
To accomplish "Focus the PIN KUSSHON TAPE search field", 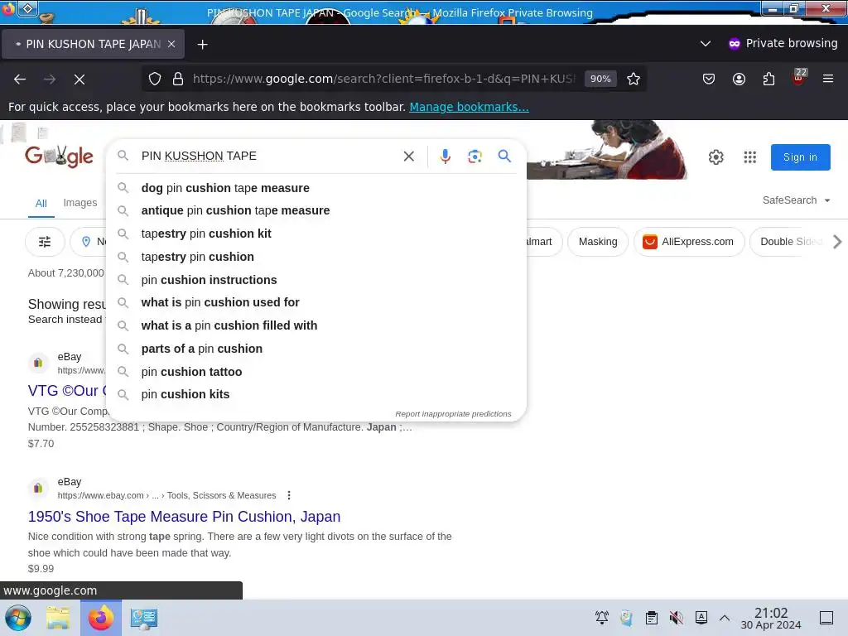I will point(267,157).
